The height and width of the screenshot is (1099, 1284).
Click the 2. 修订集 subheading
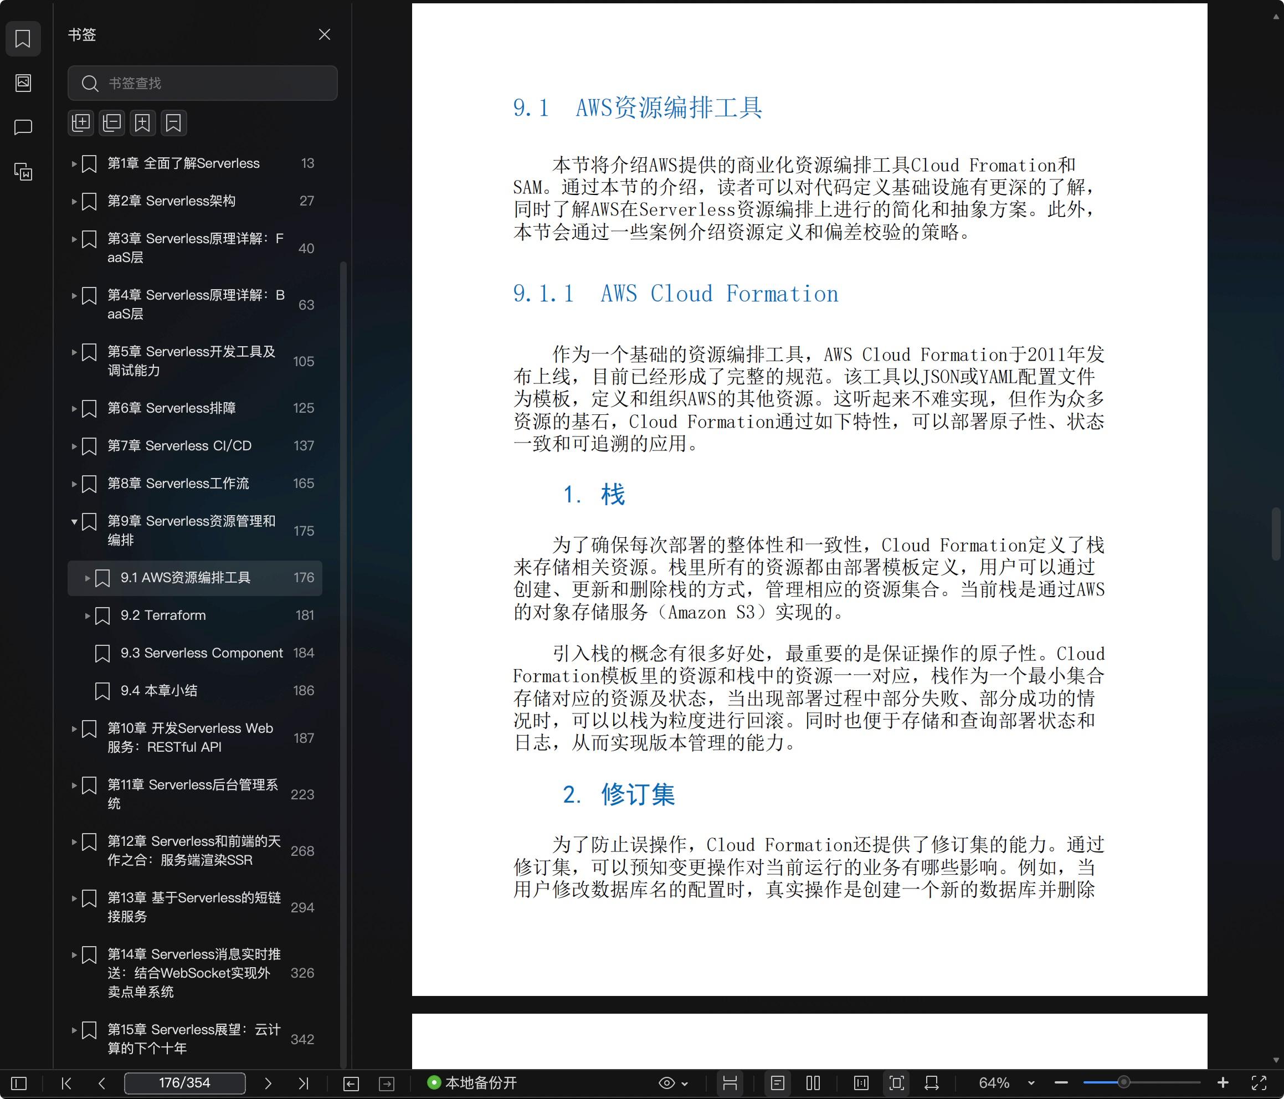click(x=618, y=794)
